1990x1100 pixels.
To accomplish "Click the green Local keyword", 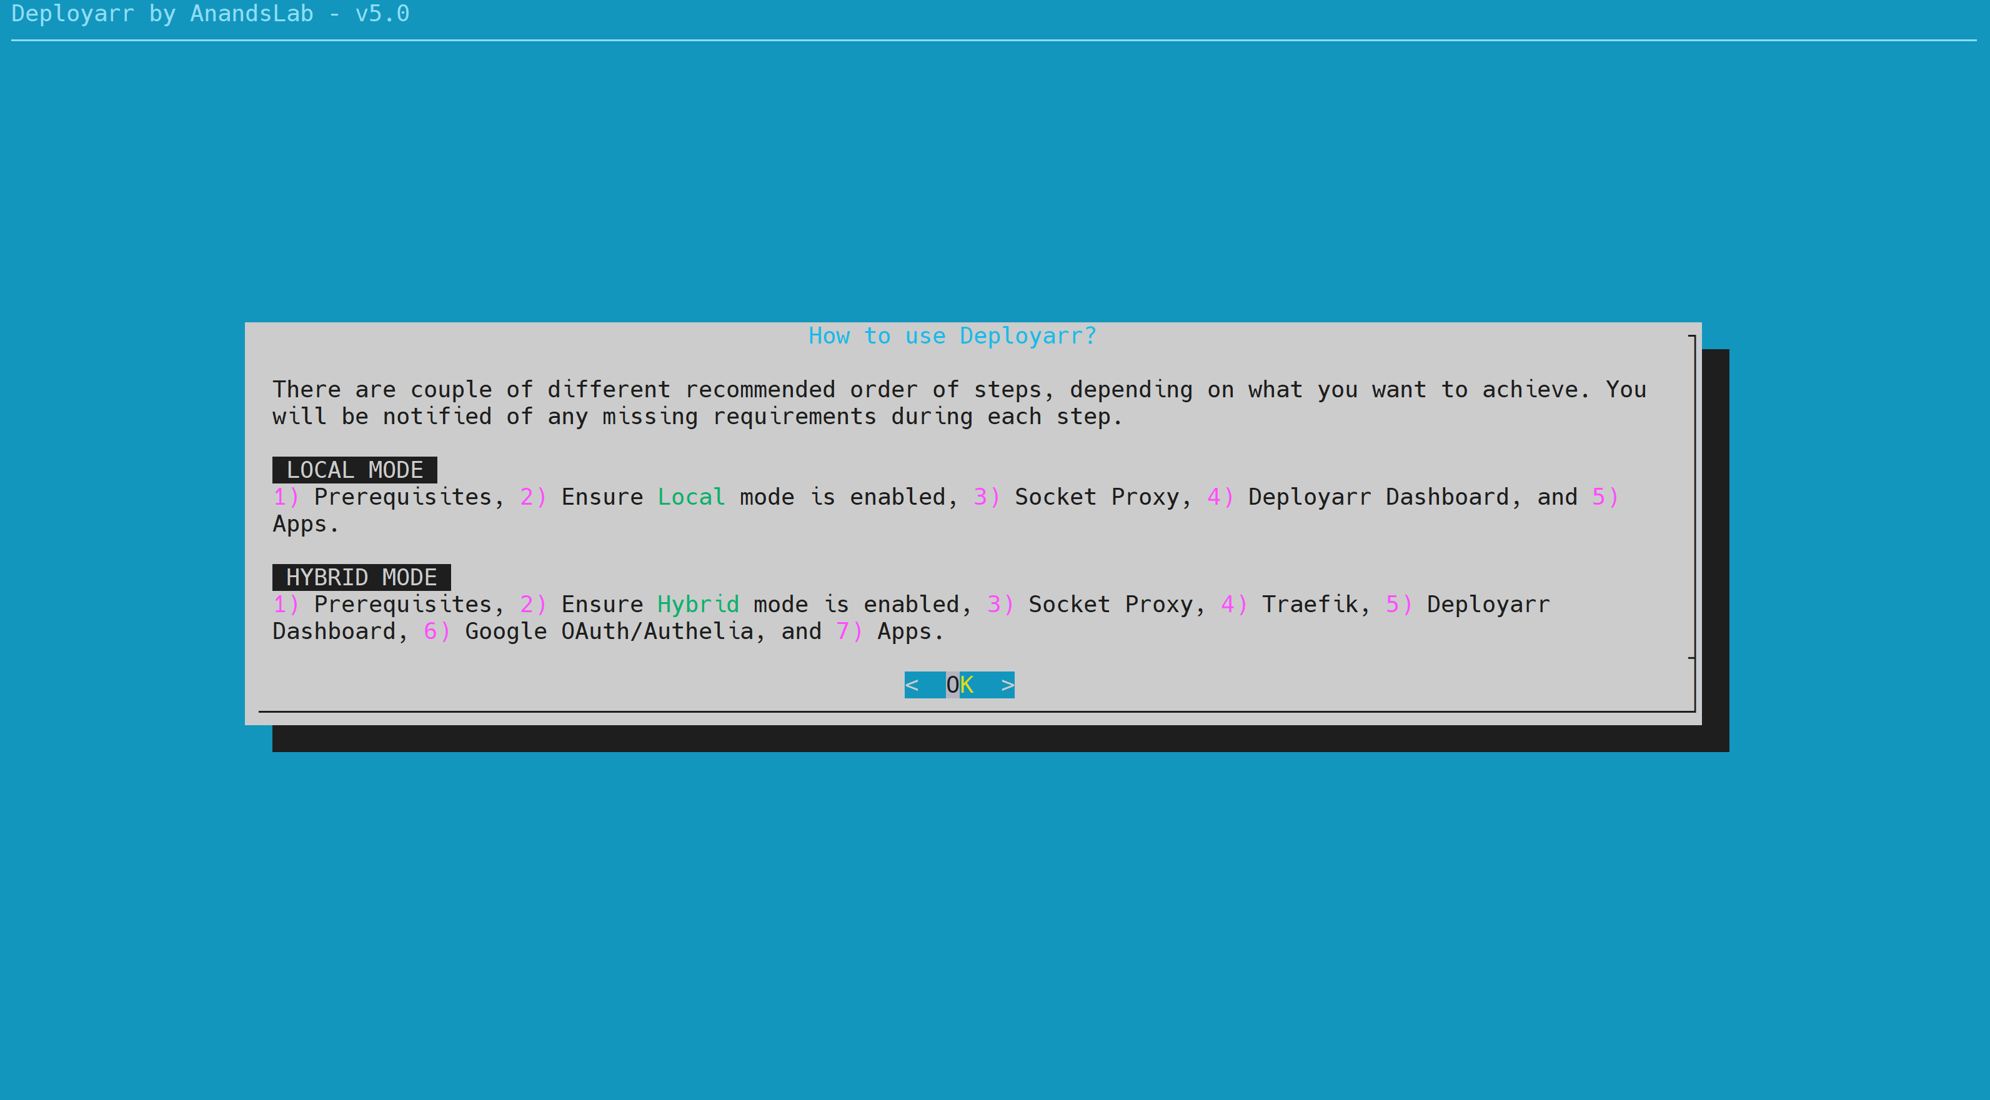I will [x=690, y=497].
